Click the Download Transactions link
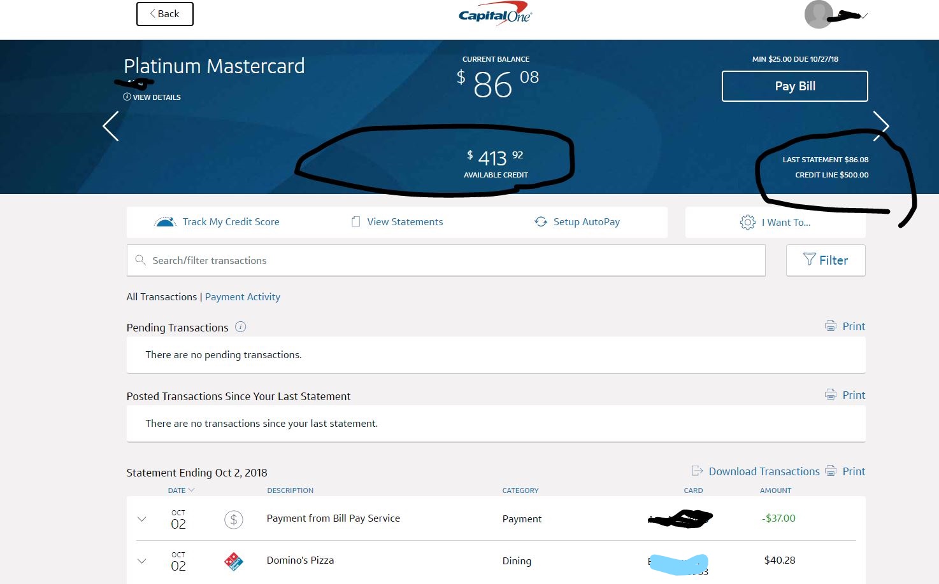Viewport: 939px width, 584px height. click(764, 471)
